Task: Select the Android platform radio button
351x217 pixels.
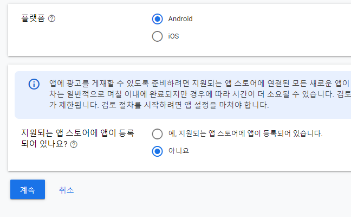Action: 158,19
